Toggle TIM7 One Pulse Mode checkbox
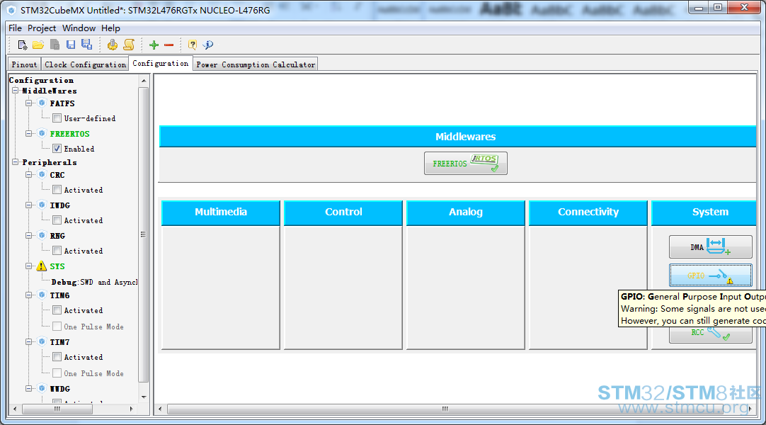The height and width of the screenshot is (425, 766). (57, 373)
